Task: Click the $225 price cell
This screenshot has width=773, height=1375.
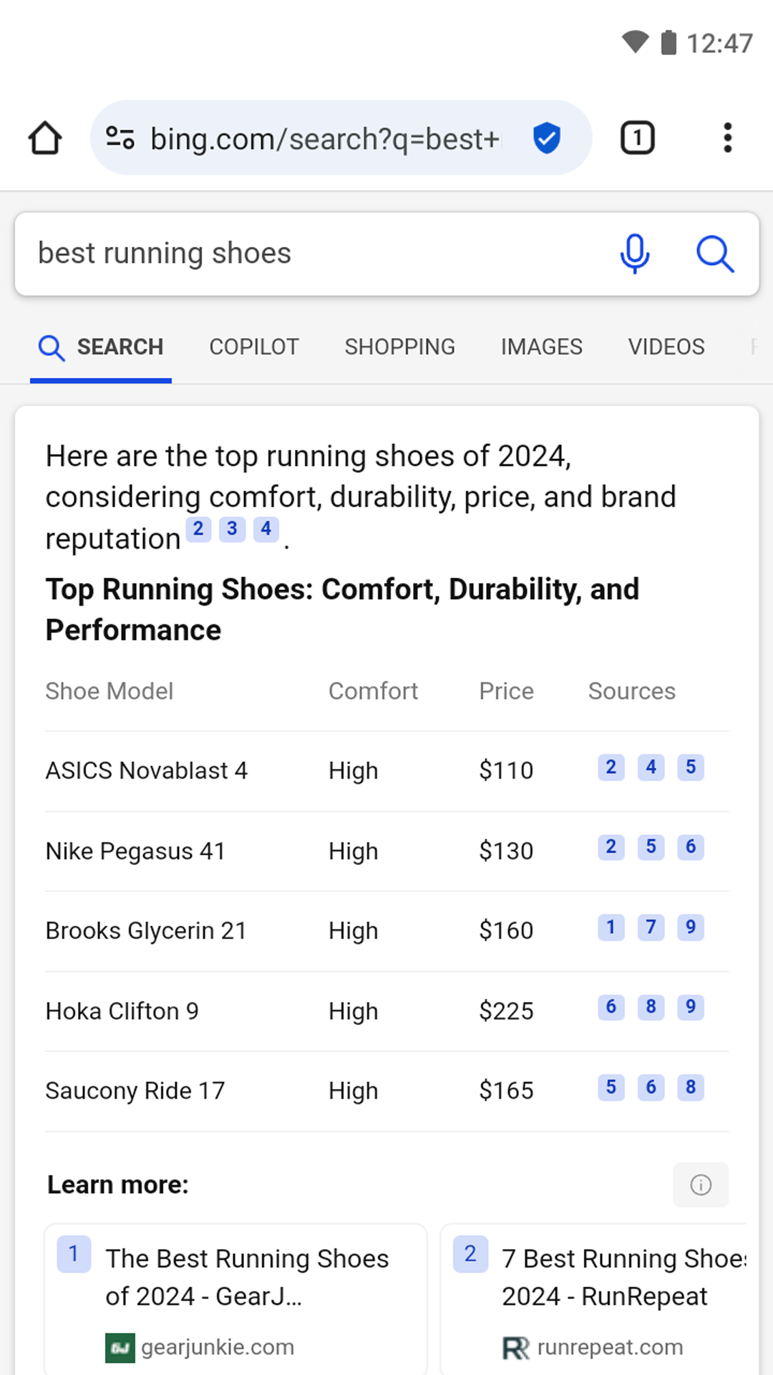Action: point(506,1011)
